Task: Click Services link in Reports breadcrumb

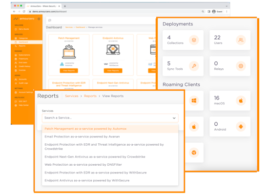Action: point(72,96)
